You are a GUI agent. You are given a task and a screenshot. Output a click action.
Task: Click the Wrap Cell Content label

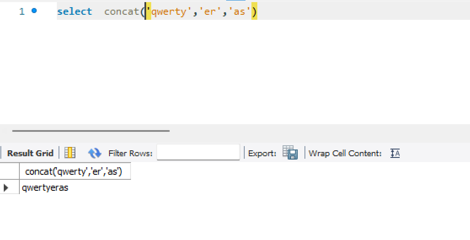(x=345, y=153)
